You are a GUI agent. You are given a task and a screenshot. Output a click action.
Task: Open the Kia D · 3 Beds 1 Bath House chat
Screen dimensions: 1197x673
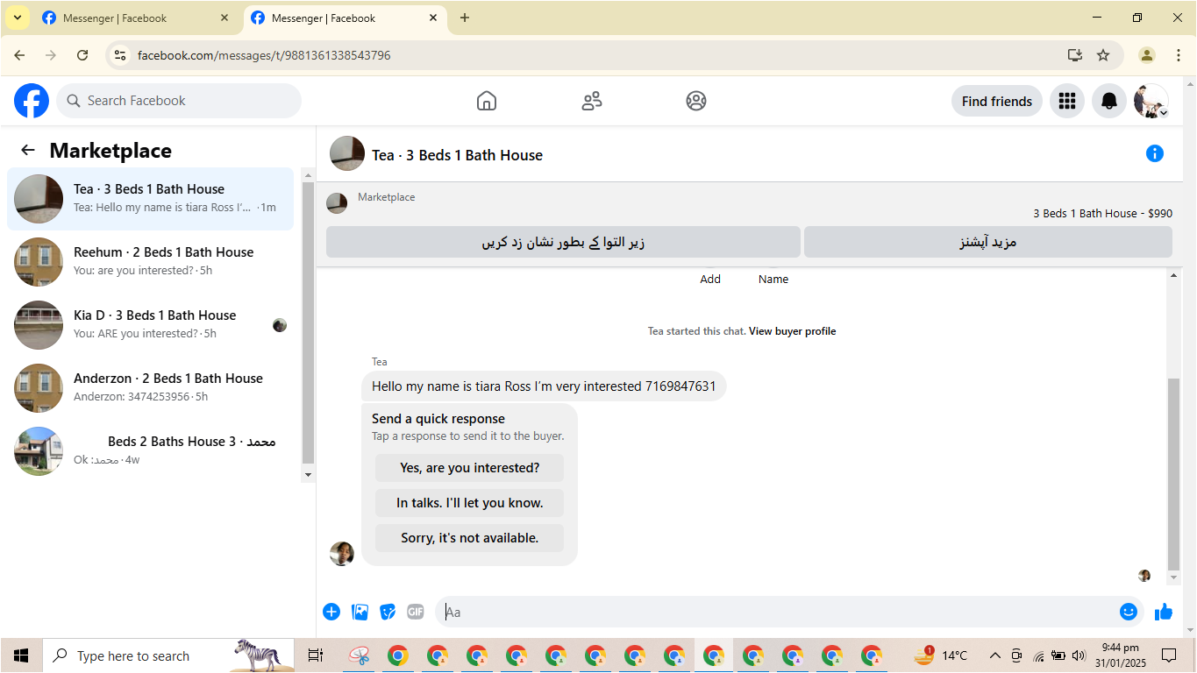[x=150, y=325]
